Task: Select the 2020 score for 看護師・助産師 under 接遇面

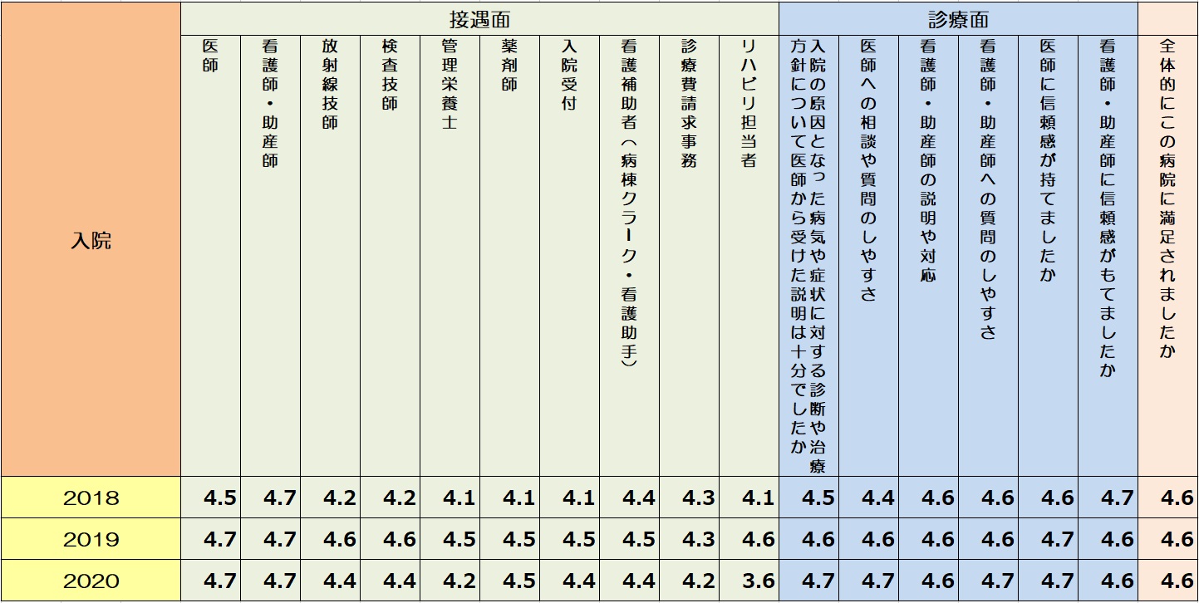Action: click(x=271, y=581)
